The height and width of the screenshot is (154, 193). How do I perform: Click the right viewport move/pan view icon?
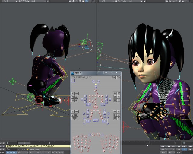tap(170, 1)
